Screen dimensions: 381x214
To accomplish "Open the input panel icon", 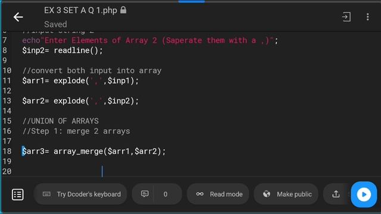I will pos(346,17).
